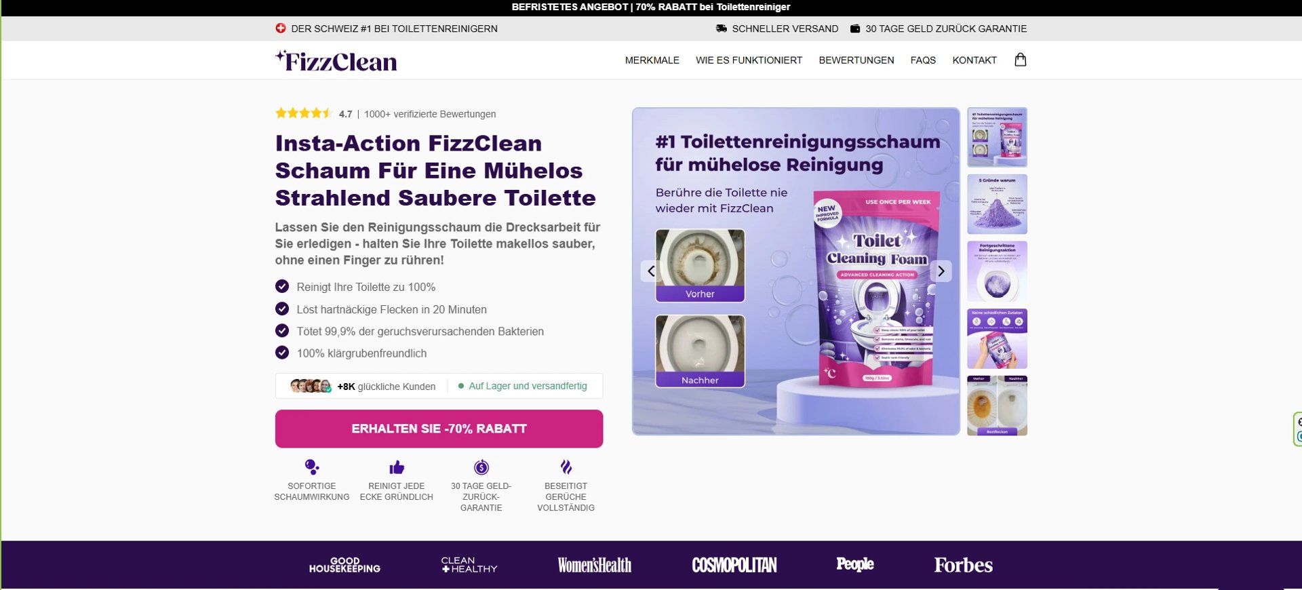Go to the Bewertungen section
Image resolution: width=1302 pixels, height=590 pixels.
856,60
